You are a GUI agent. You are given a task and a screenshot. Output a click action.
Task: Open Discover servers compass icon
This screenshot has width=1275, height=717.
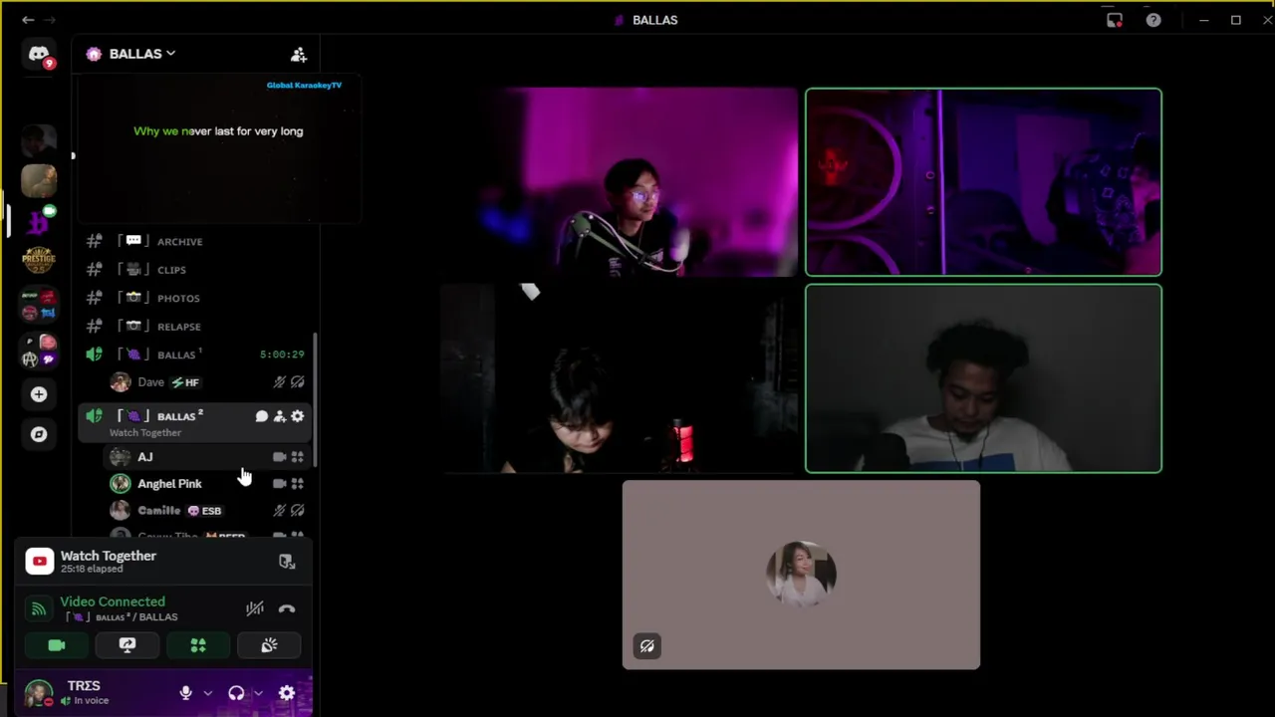[39, 434]
